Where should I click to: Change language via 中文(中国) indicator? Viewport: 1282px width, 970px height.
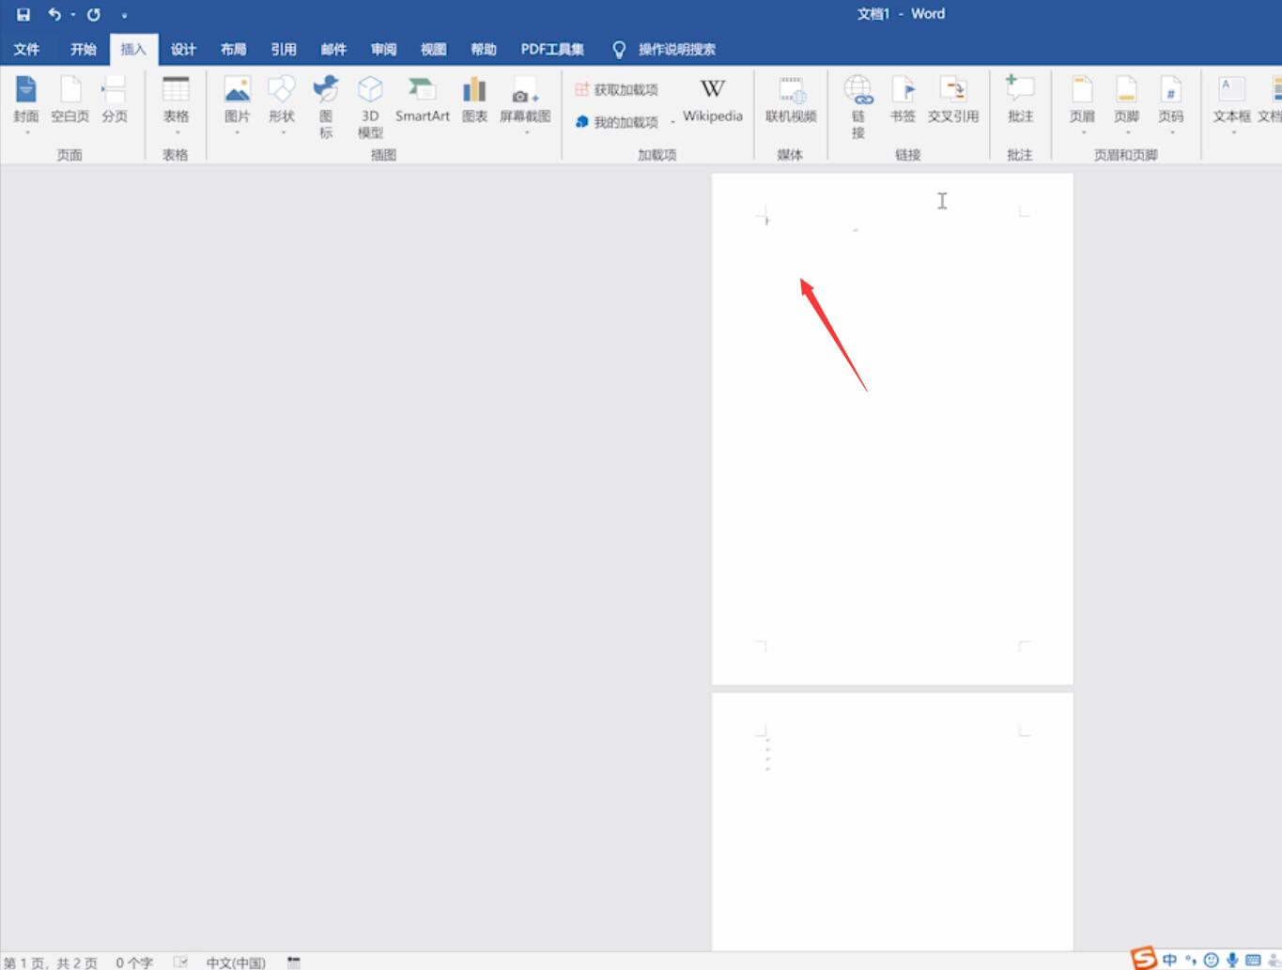pos(236,962)
